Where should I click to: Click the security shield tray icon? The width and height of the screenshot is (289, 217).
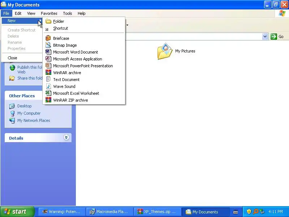249,212
